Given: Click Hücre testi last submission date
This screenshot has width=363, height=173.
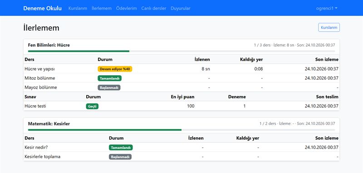Looking at the screenshot, I should pyautogui.click(x=322, y=106).
